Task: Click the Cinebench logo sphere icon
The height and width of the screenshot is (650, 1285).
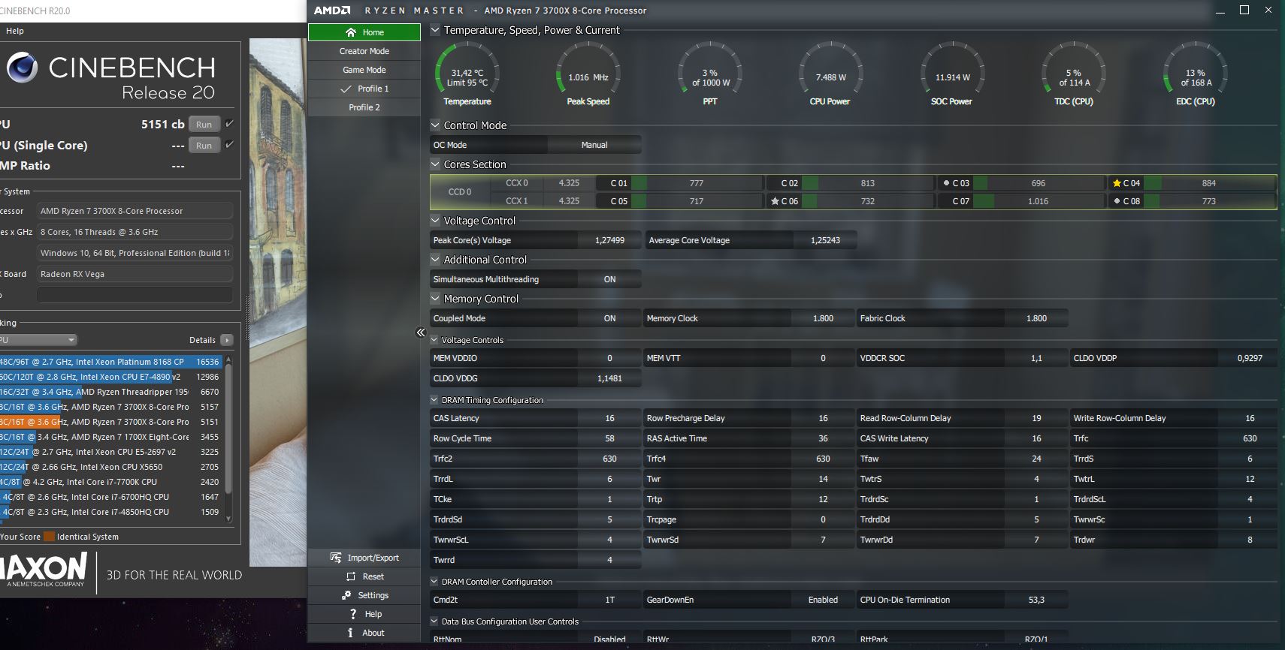Action: tap(22, 68)
